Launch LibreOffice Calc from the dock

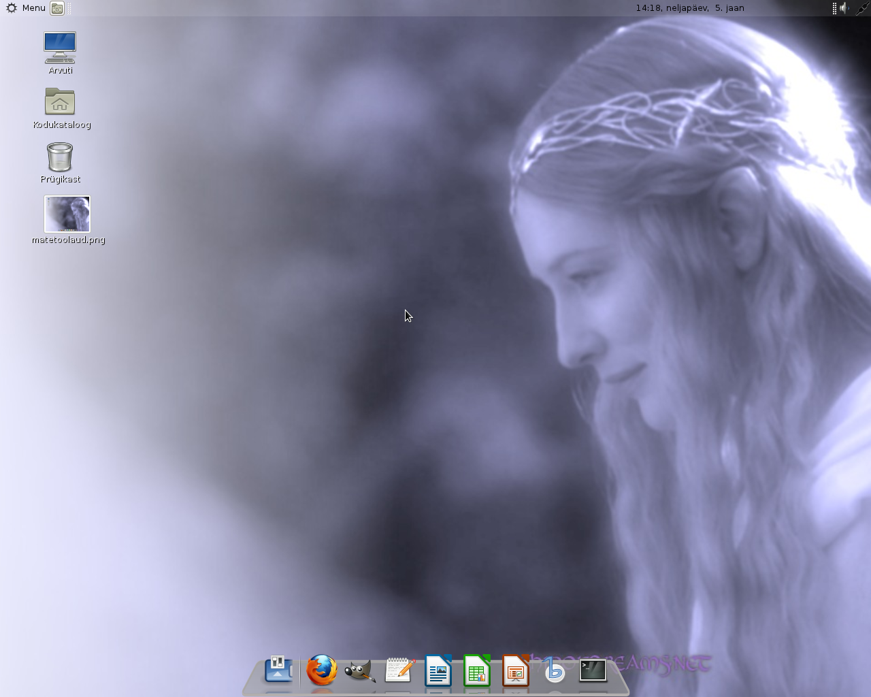[x=477, y=670]
